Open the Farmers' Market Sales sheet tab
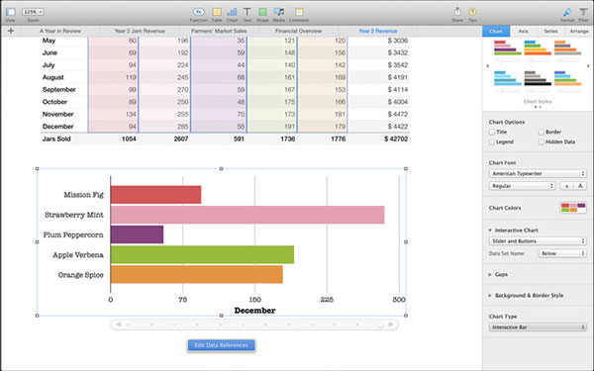The height and width of the screenshot is (371, 594). 219,31
